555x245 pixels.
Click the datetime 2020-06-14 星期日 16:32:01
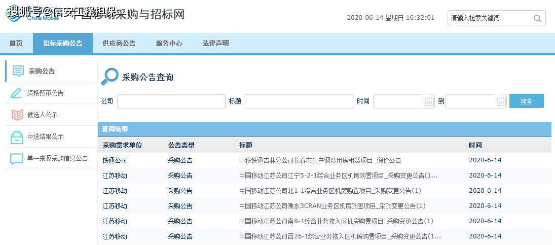click(390, 18)
